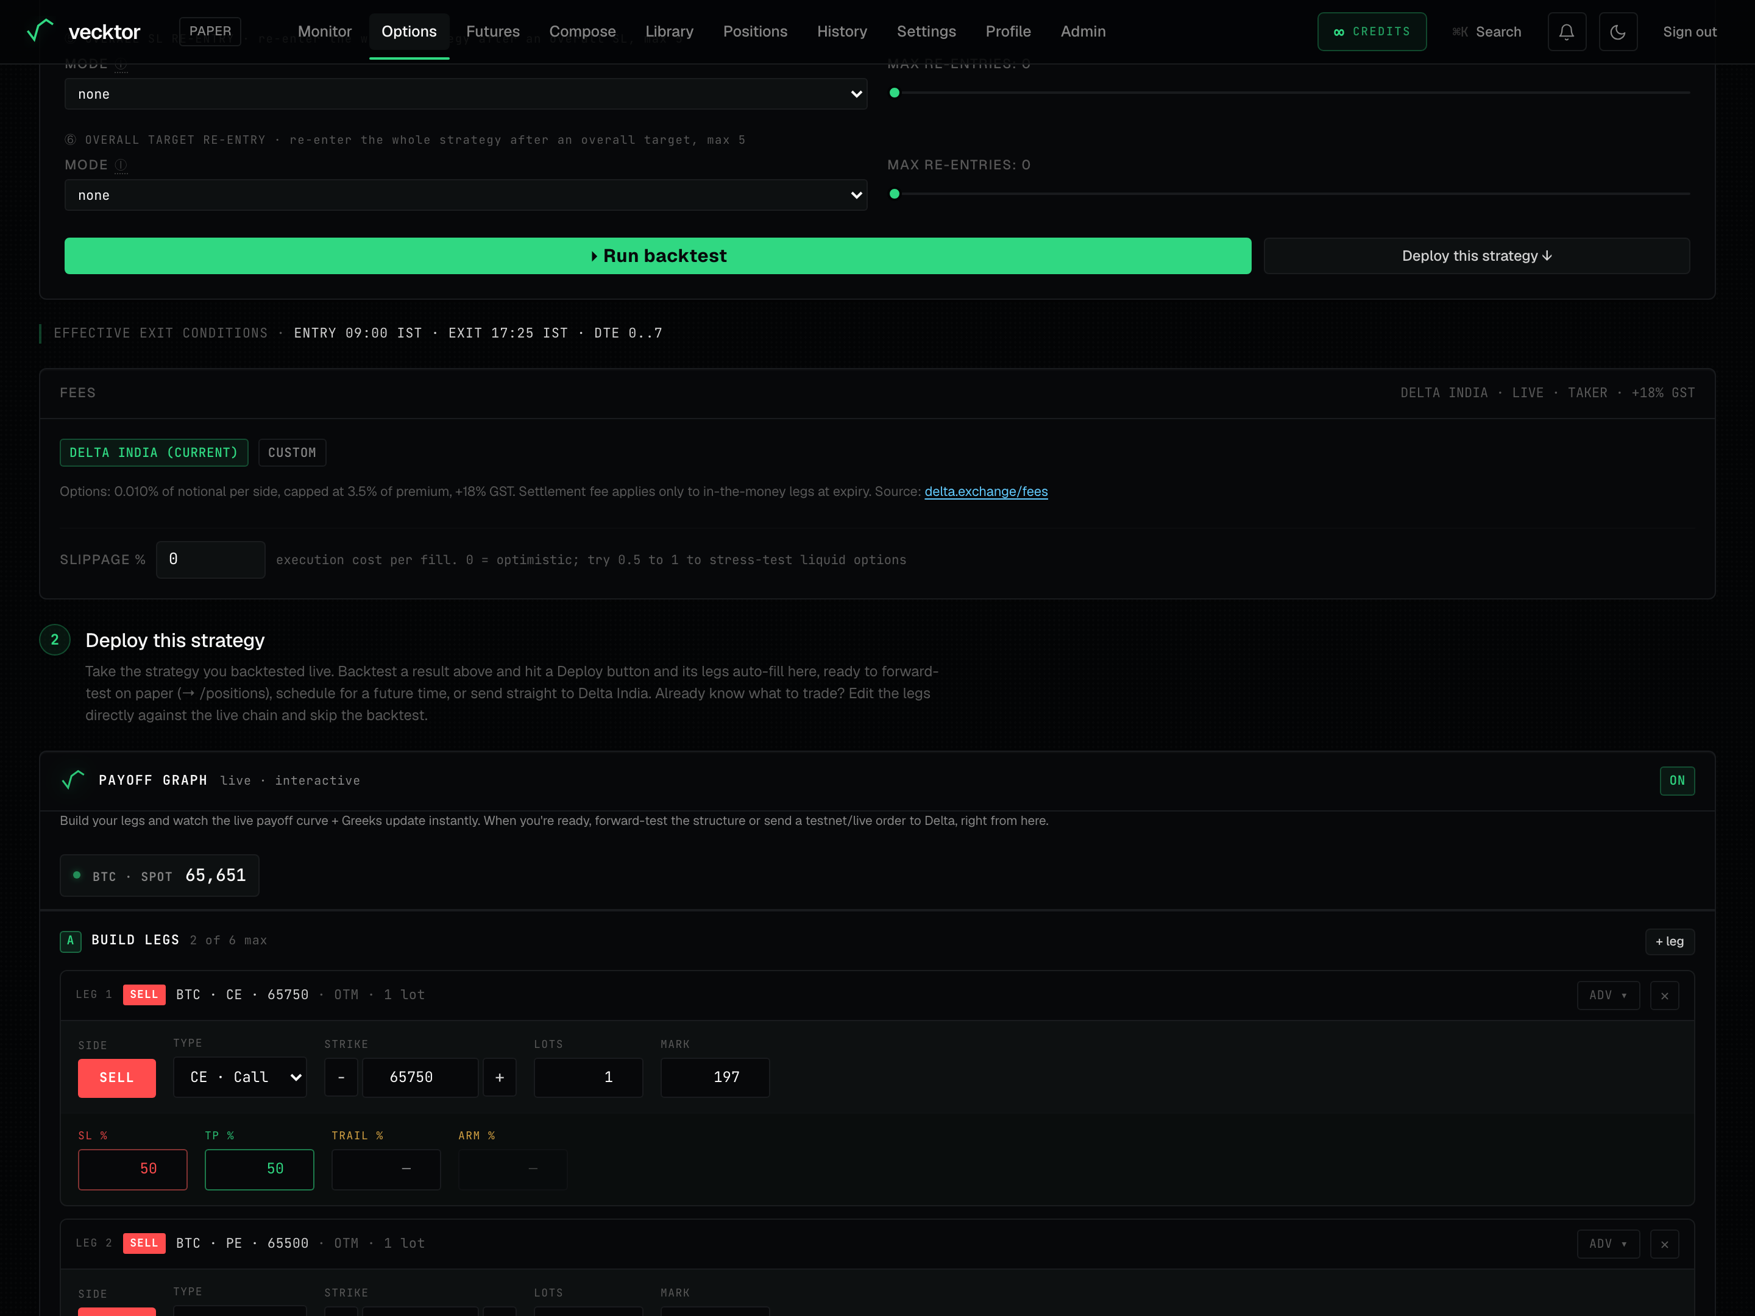Screen dimensions: 1755x1316
Task: Click Leg 2 SELL header badge
Action: 144,1243
